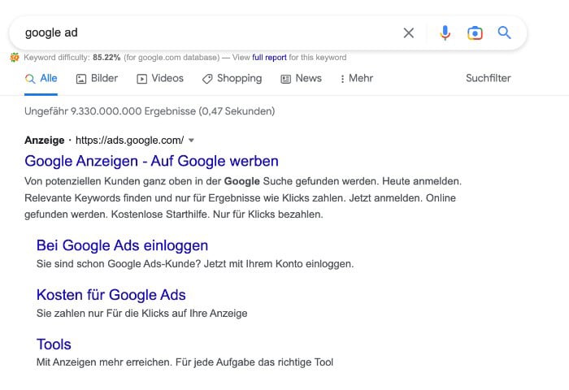Screen dimensions: 569x390
Task: Click the 'Von potenziellen Kunden' ad description
Action: click(243, 197)
